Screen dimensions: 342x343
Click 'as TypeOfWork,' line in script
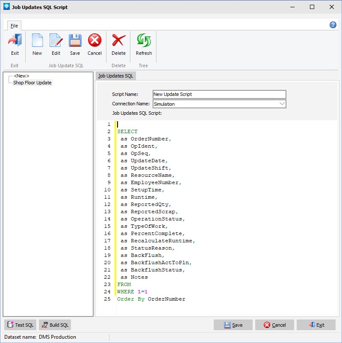point(144,226)
